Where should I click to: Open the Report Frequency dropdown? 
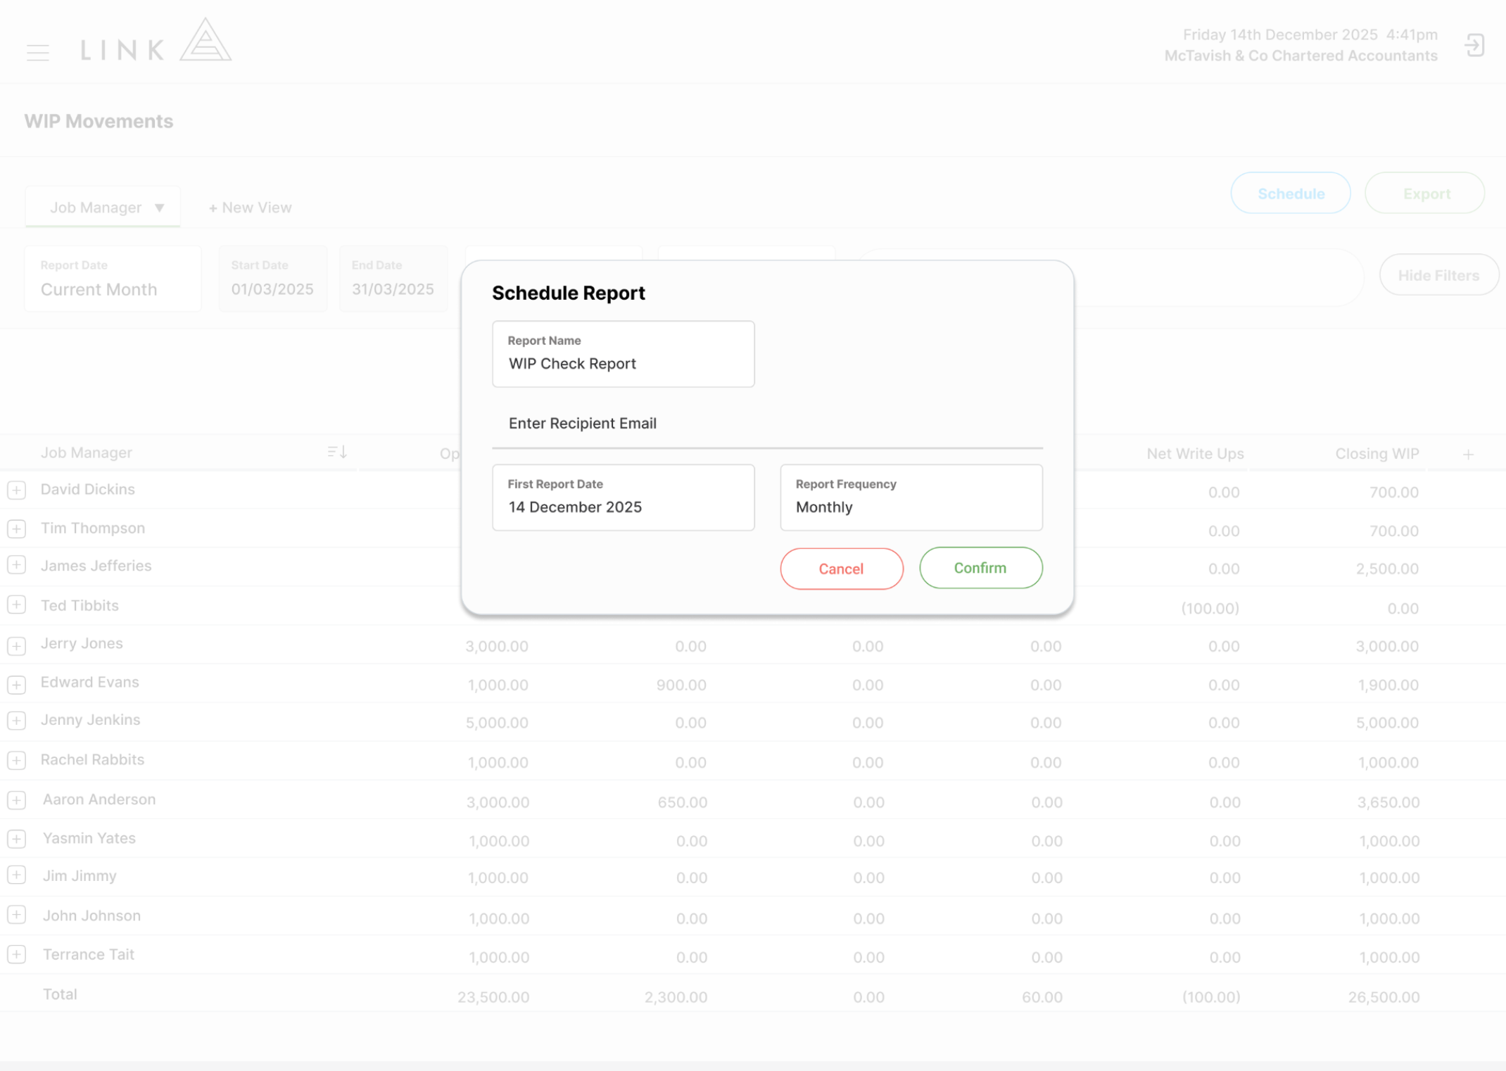tap(911, 498)
